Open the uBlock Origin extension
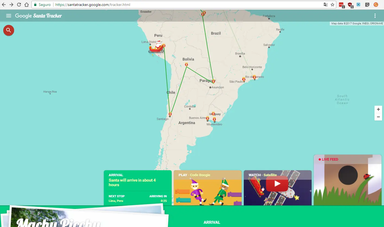The height and width of the screenshot is (227, 384). coord(350,5)
